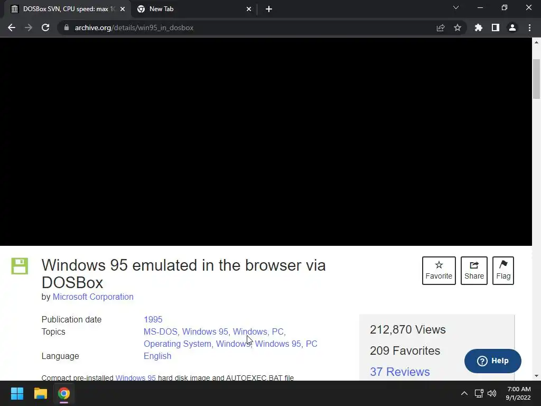The height and width of the screenshot is (406, 541).
Task: Open File Explorer from taskbar
Action: (x=40, y=393)
